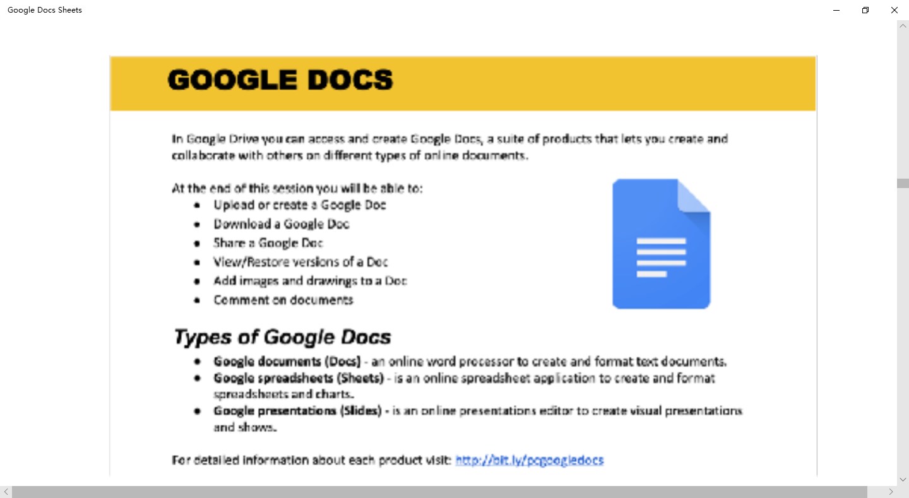Click the 'Google presentations (Slides)' bold text

(297, 411)
